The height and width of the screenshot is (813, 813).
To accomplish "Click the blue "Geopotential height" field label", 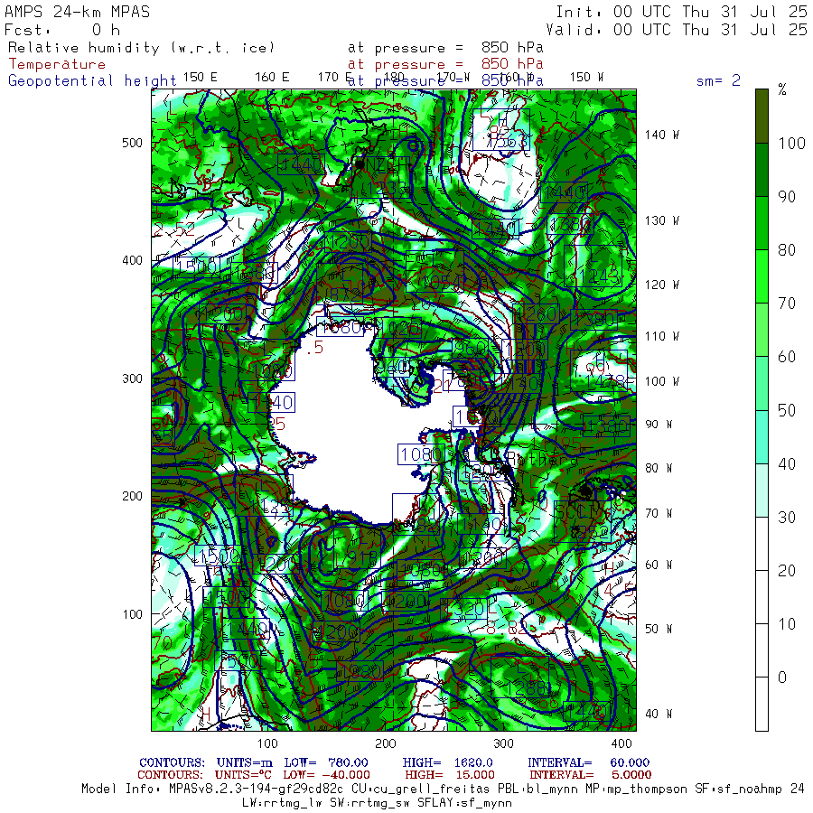I will tap(92, 80).
